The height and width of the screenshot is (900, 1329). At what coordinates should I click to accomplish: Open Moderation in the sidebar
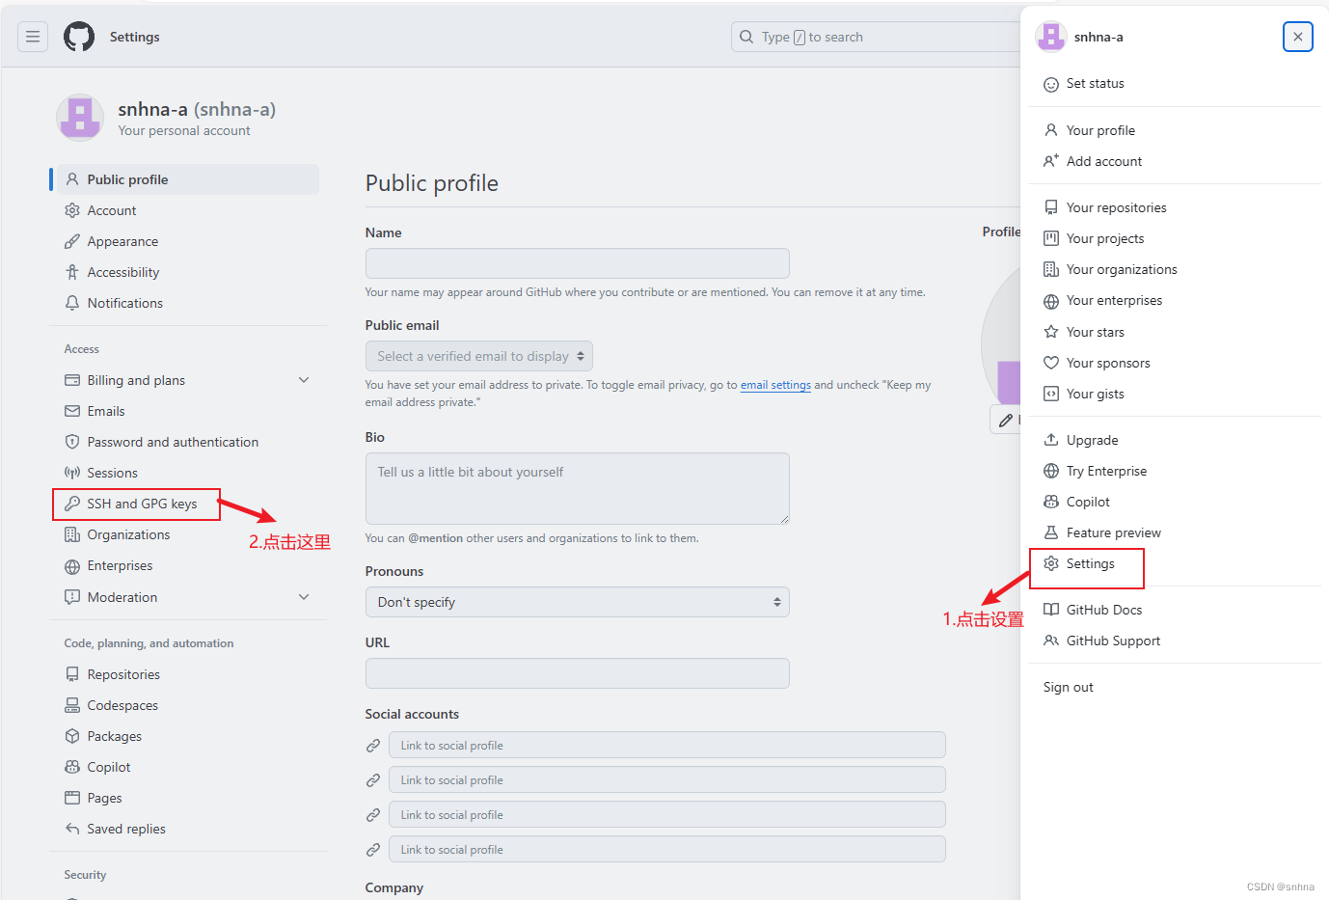tap(122, 597)
